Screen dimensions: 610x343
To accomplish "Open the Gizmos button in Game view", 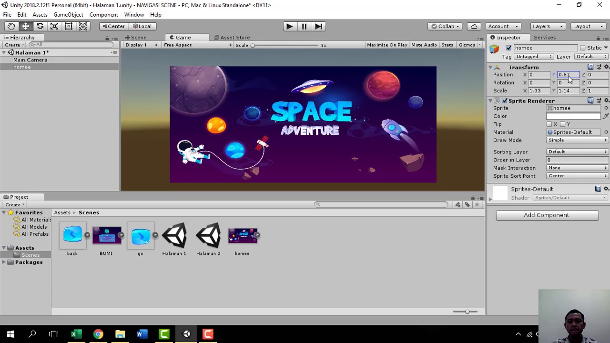I will 469,45.
